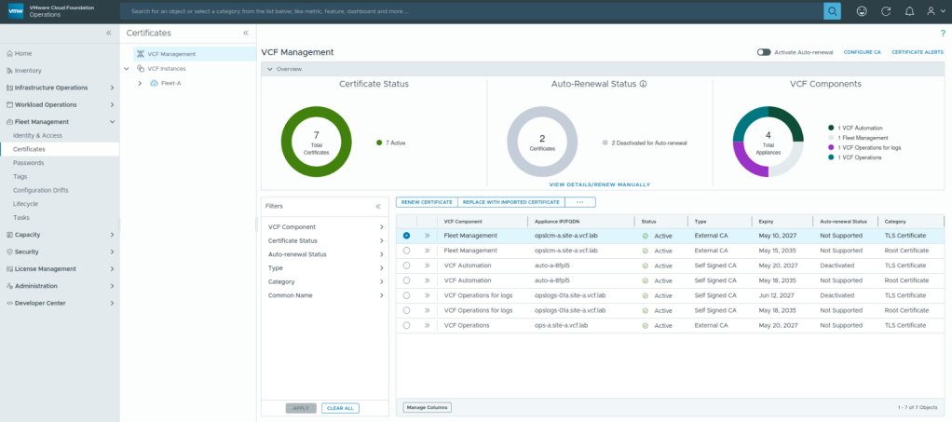Expand the Fleet-A tree node
This screenshot has width=952, height=422.
(140, 83)
